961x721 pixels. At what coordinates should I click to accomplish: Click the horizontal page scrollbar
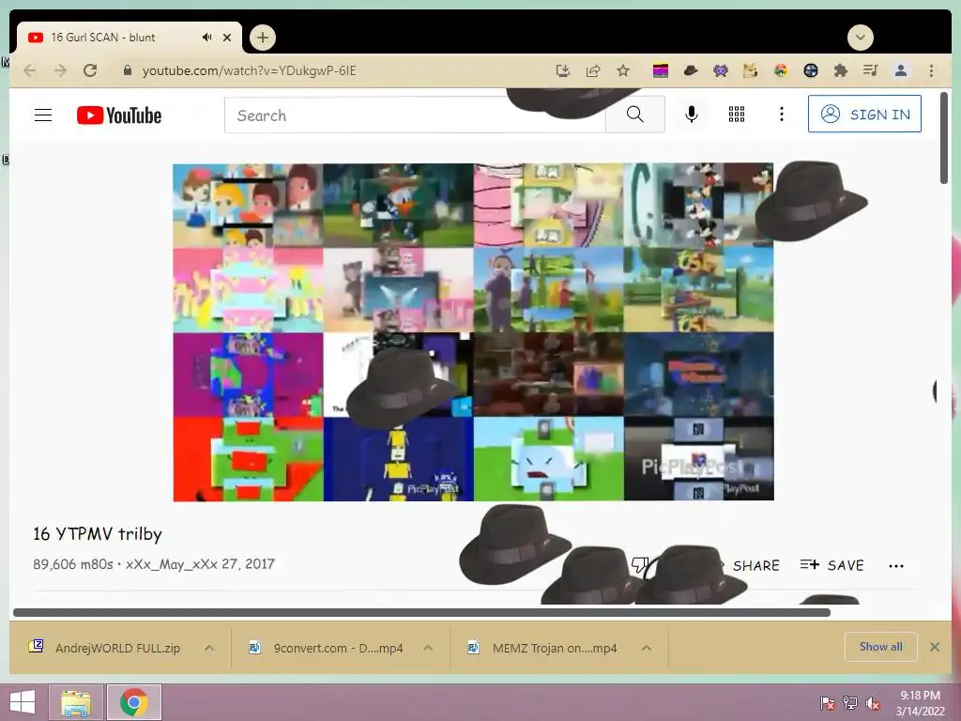pos(421,612)
